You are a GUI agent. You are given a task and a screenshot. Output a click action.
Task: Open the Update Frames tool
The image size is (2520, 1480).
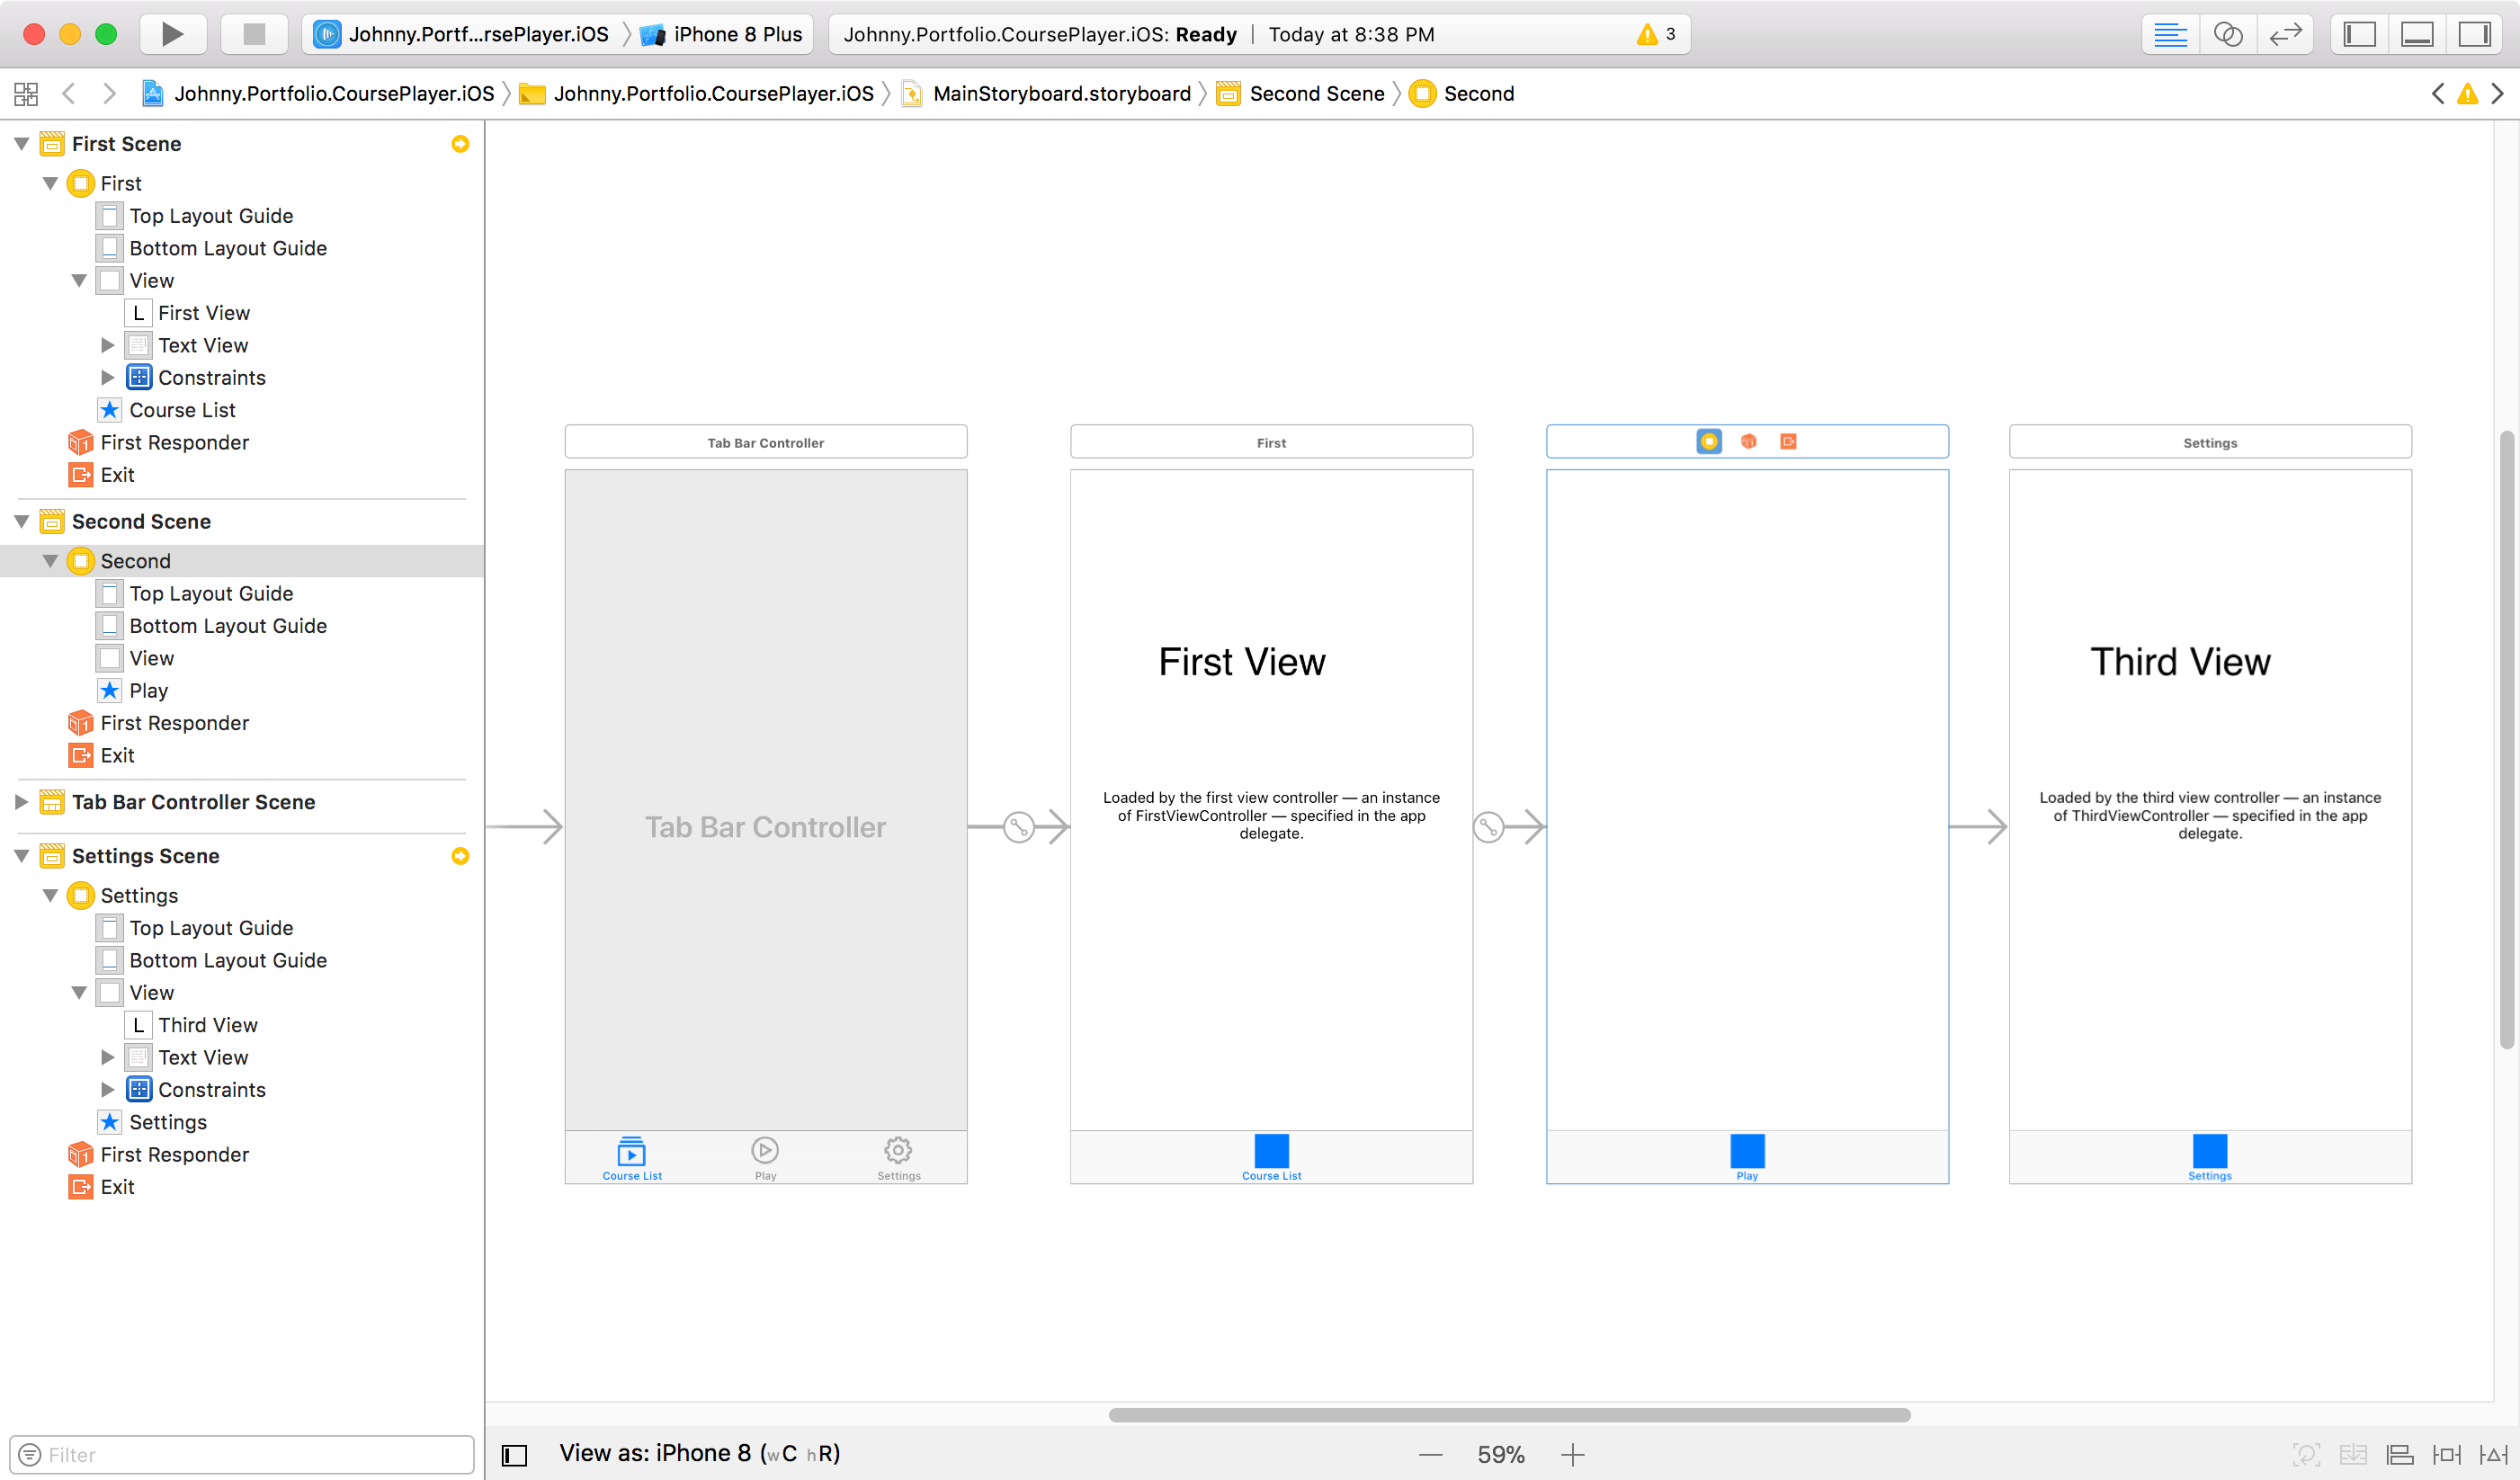[x=2306, y=1455]
